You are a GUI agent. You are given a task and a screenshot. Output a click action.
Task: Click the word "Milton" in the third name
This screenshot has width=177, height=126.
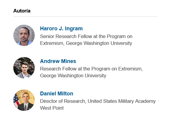coord(65,94)
